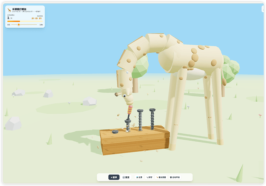Click the fully driven screw head on the plank
The height and width of the screenshot is (186, 266).
point(115,132)
